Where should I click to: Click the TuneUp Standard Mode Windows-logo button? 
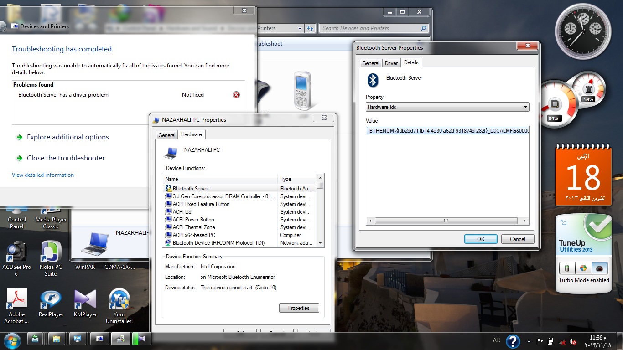coord(583,268)
